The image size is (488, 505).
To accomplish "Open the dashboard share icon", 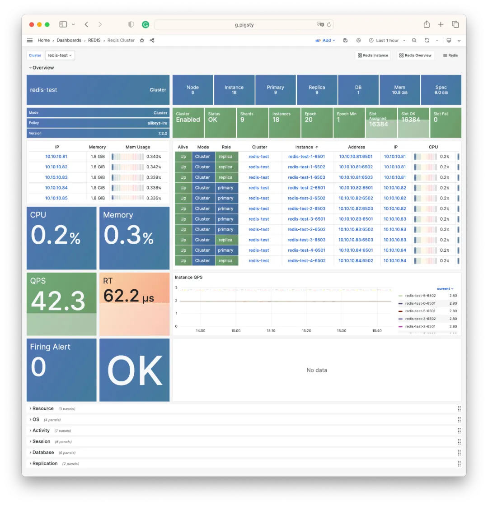I will point(152,40).
